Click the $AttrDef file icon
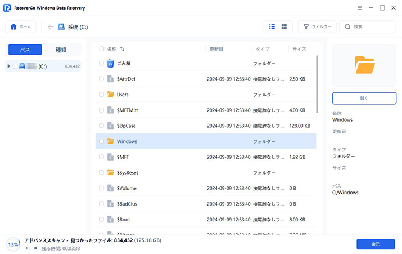The height and width of the screenshot is (254, 402). pyautogui.click(x=111, y=79)
